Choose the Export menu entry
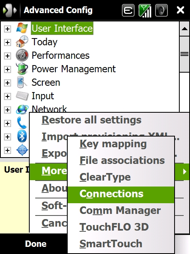 coord(54,153)
